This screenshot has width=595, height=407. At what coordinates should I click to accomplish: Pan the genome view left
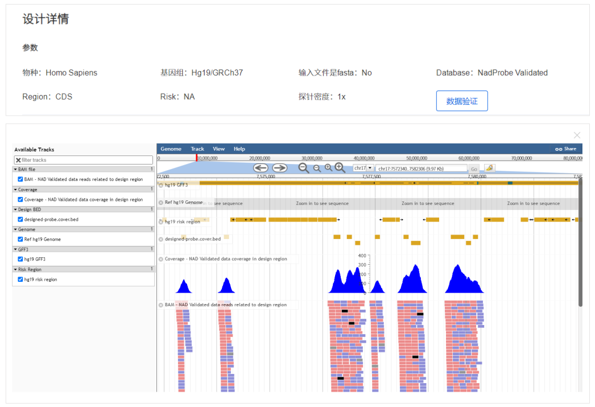(261, 168)
